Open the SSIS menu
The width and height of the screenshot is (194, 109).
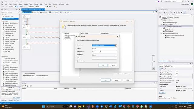41,4
